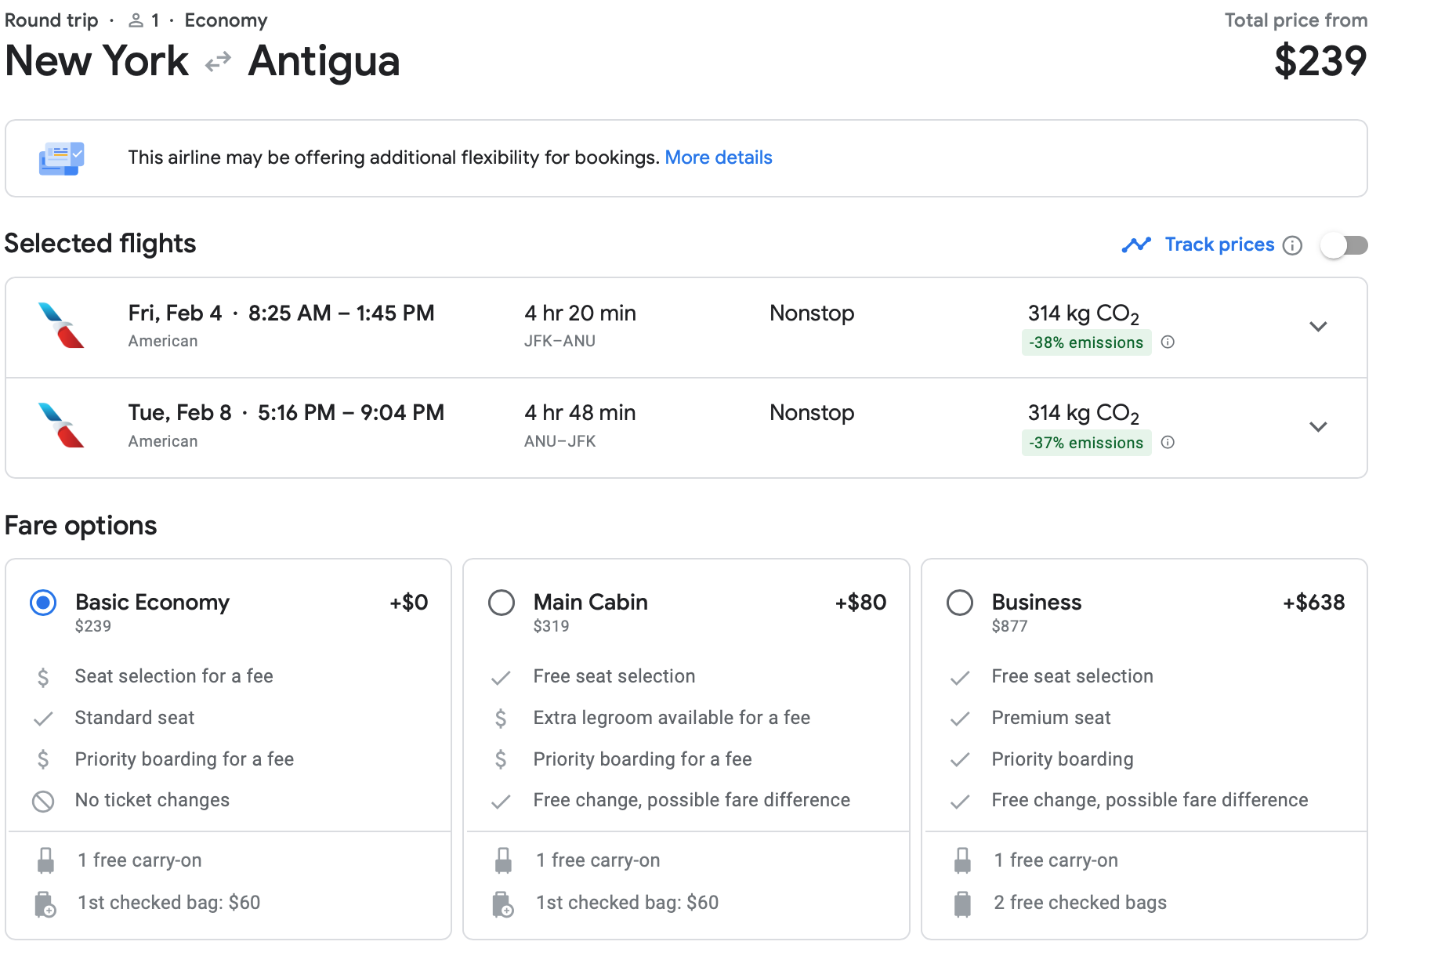
Task: Click American Airlines logo on Feb 4 flight
Action: tap(61, 325)
